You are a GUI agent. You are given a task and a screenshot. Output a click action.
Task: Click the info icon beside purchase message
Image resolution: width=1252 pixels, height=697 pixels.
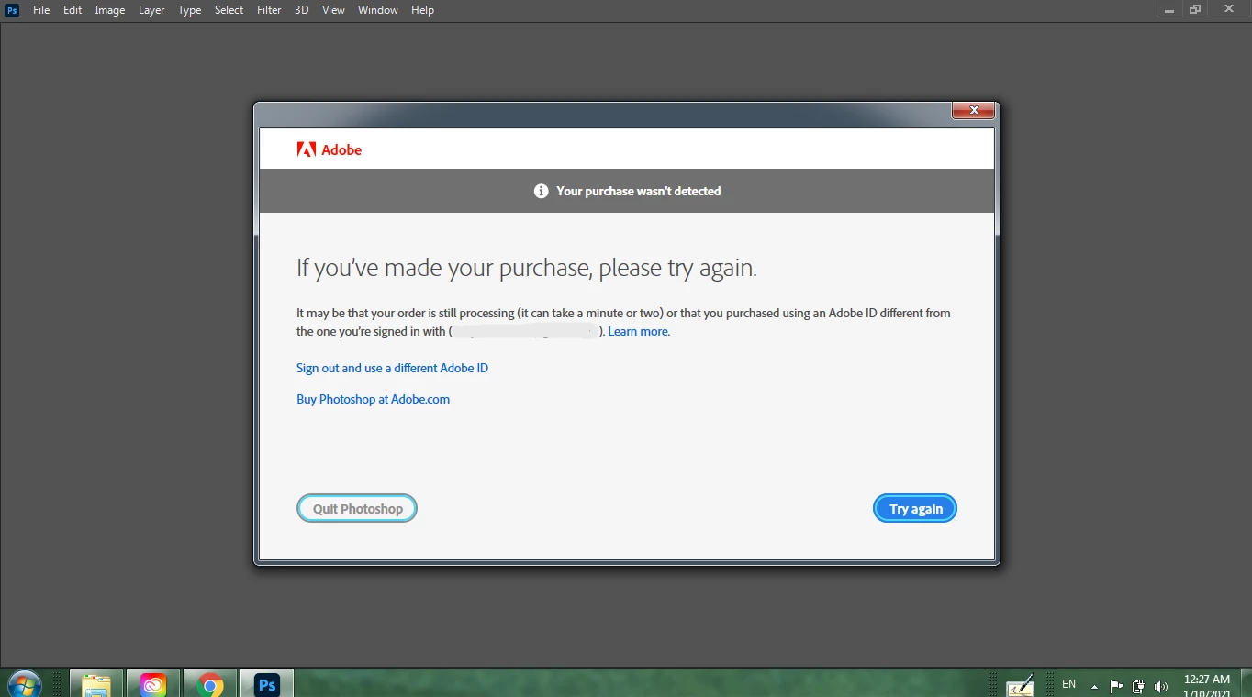[x=542, y=191]
